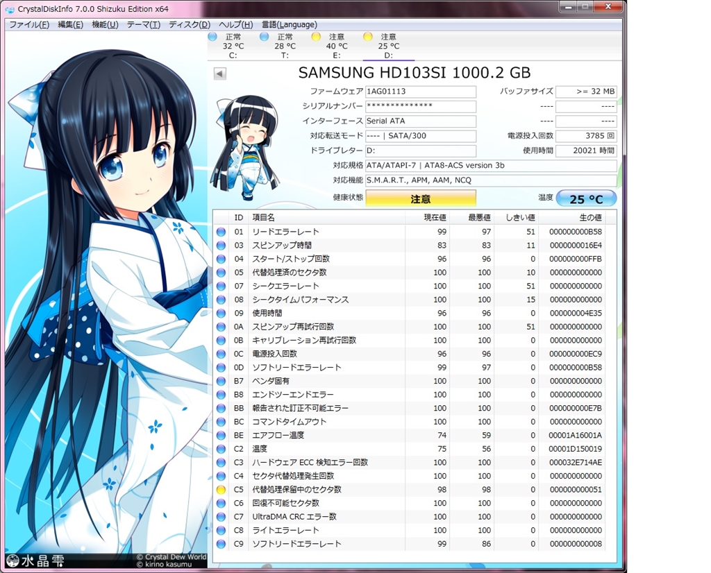711x573 pixels.
Task: Select the キャリブレーション再試行回数 row text
Action: tap(304, 341)
